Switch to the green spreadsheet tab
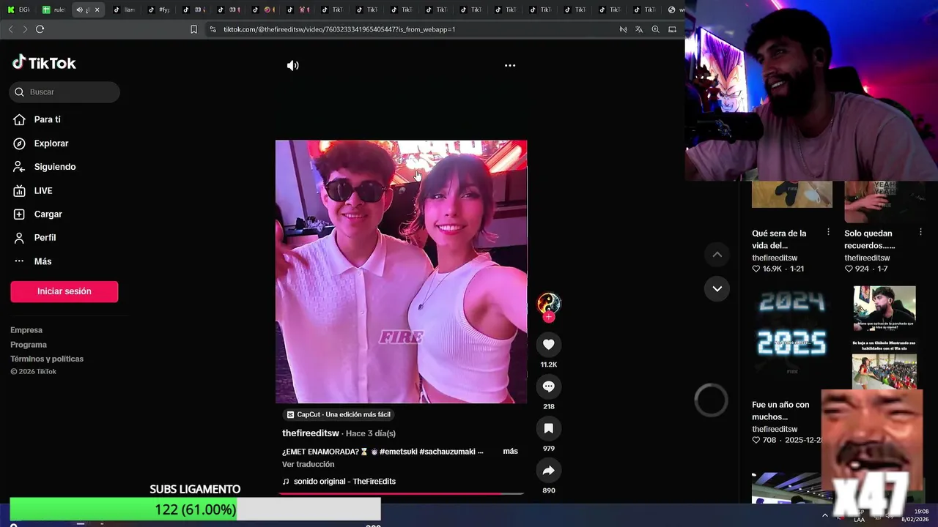This screenshot has height=527, width=938. click(x=53, y=10)
